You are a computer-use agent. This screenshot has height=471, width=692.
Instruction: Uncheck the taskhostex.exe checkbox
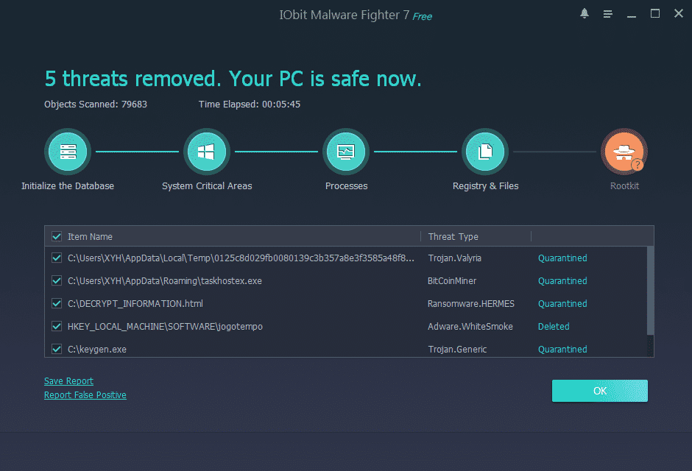pos(57,280)
